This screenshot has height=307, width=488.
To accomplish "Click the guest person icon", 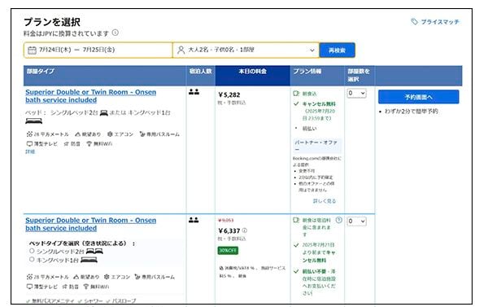I will pyautogui.click(x=181, y=50).
